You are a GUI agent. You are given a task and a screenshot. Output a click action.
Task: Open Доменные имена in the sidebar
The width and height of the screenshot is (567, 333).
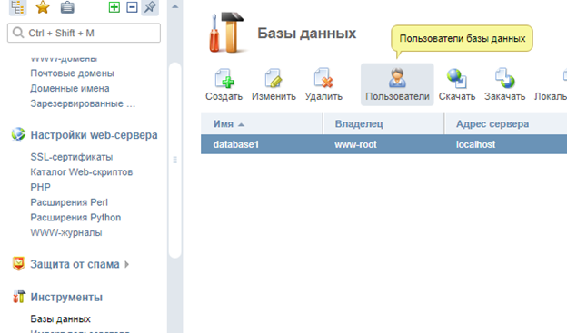click(69, 89)
